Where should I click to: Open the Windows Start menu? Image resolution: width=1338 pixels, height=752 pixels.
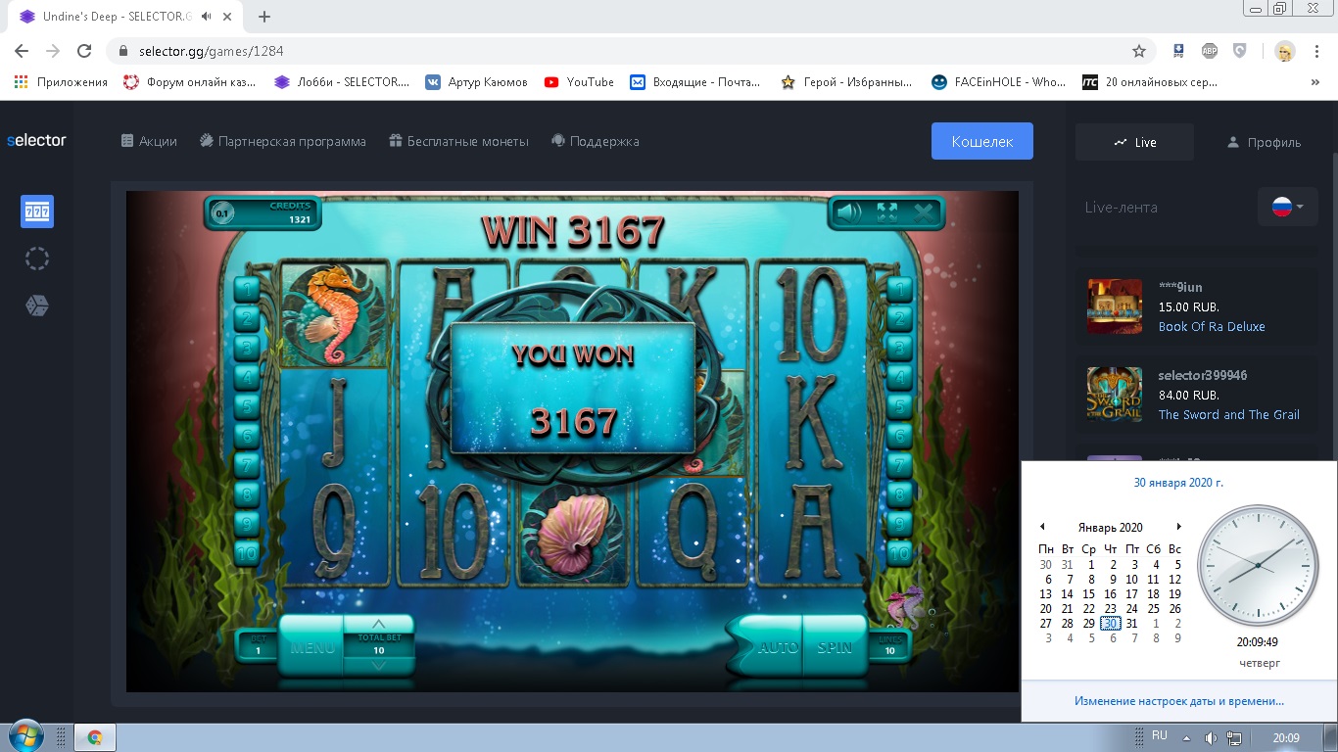(x=24, y=737)
